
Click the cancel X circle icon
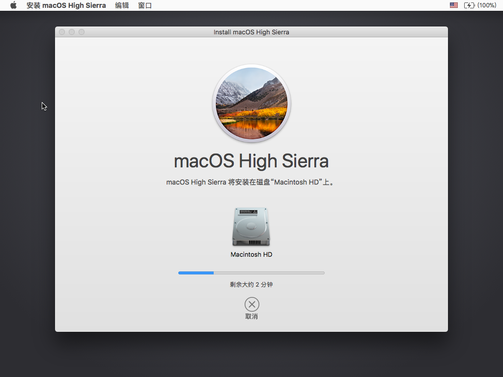click(251, 304)
